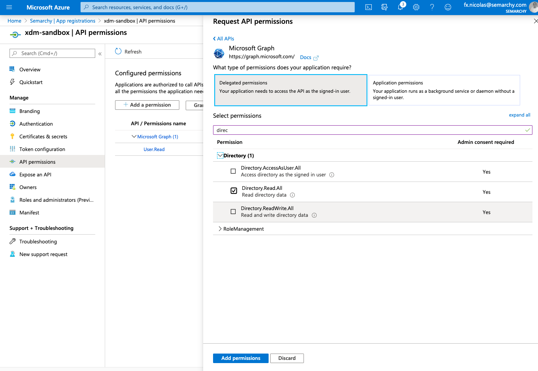
Task: Go back via the All APIs link
Action: [223, 38]
